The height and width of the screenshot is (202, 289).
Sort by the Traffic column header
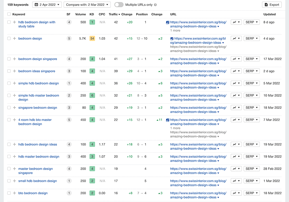point(114,14)
